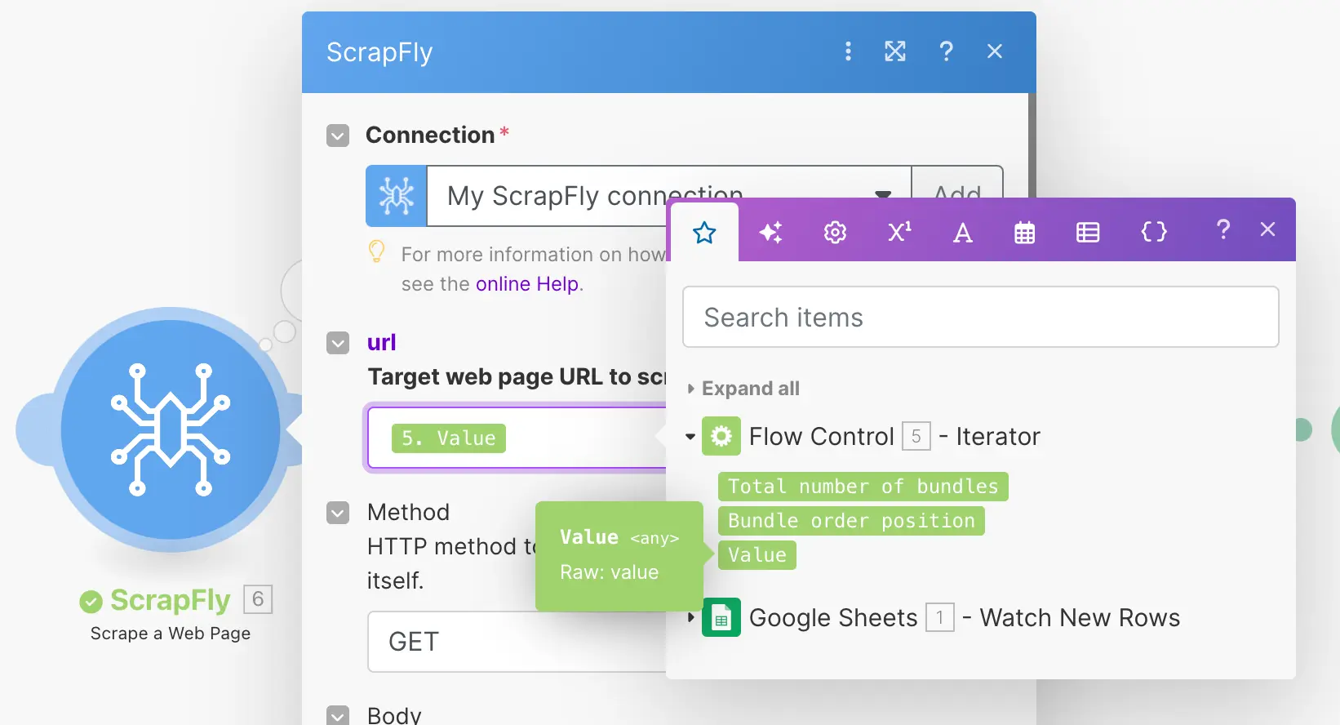Click Expand all in the mapping panel
1340x725 pixels.
click(x=751, y=389)
